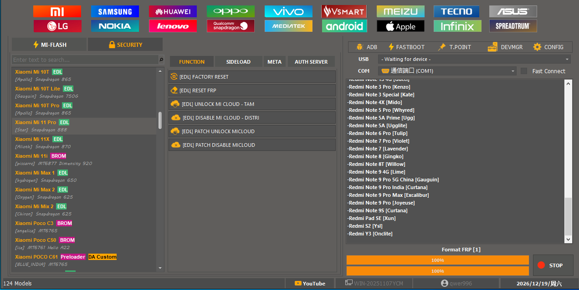The width and height of the screenshot is (579, 290).
Task: Pick the MediaTek brand tile
Action: [288, 26]
